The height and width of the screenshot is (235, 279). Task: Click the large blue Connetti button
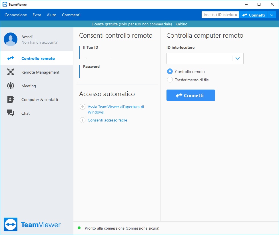(x=190, y=95)
